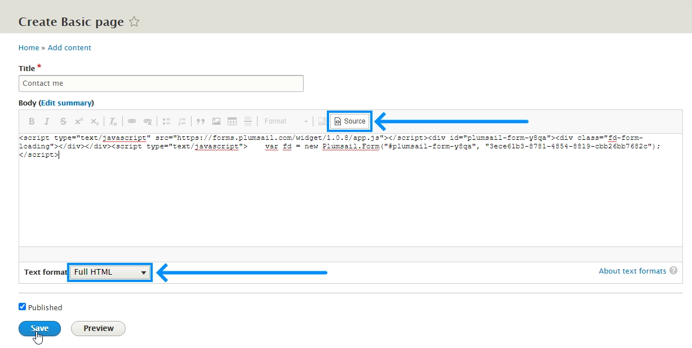Insert a link with the Link icon

132,121
